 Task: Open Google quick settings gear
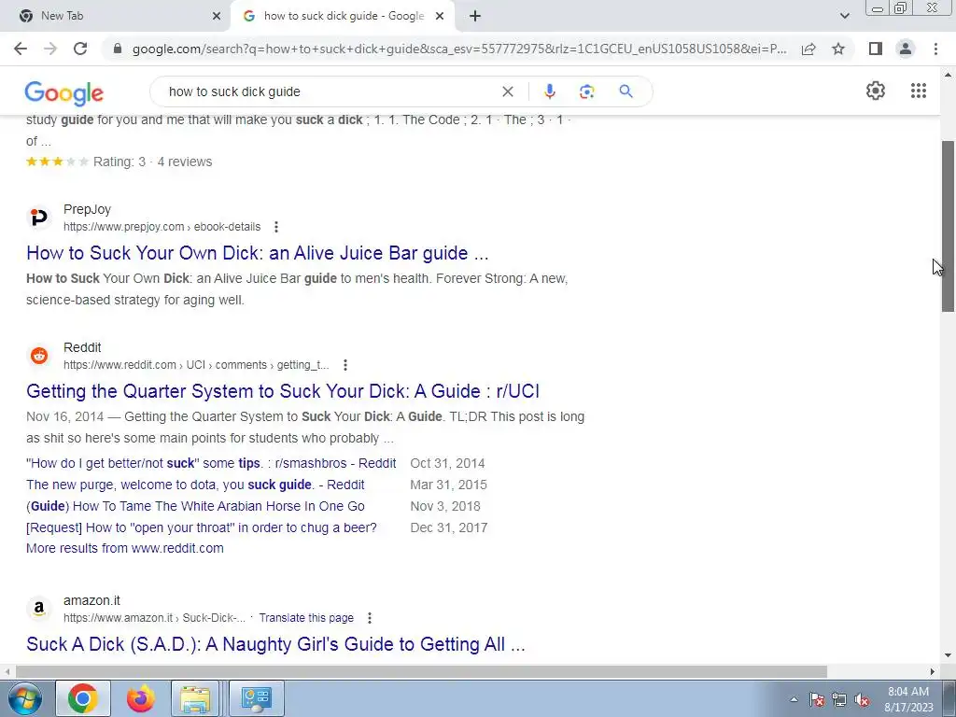876,91
